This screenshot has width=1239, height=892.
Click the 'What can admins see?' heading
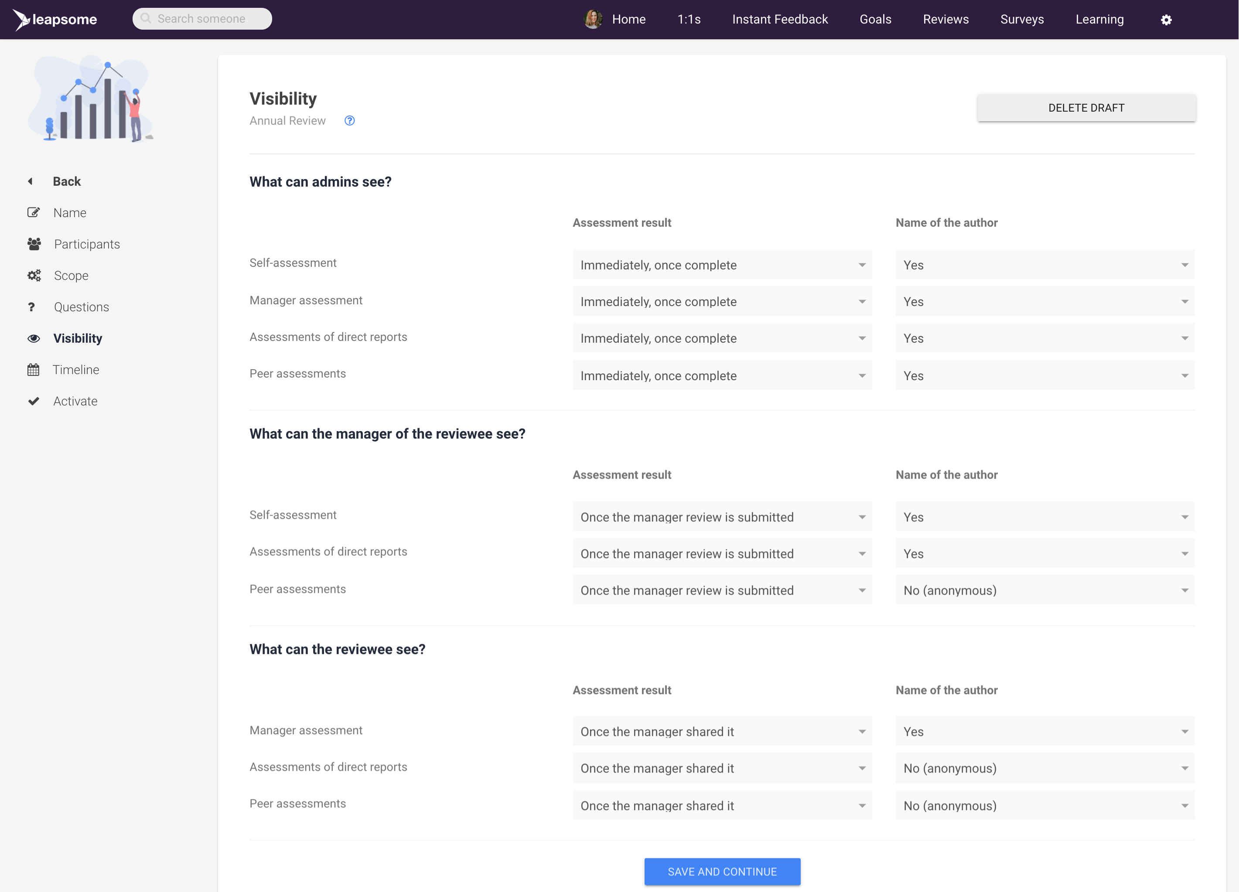coord(321,182)
